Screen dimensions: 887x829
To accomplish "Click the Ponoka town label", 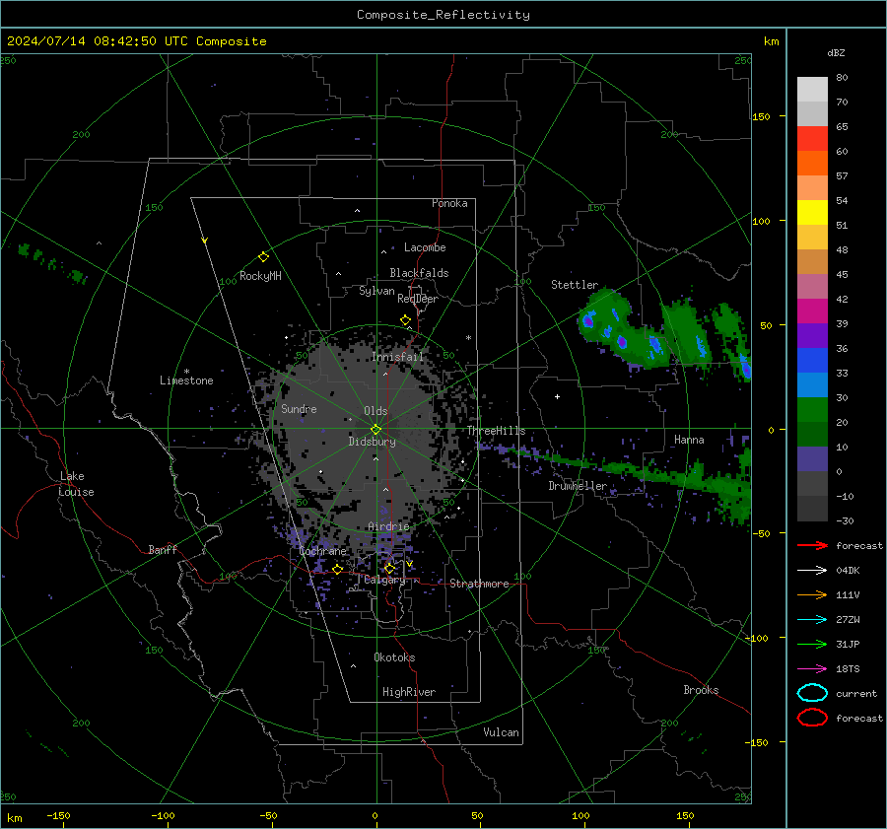I will pyautogui.click(x=449, y=203).
